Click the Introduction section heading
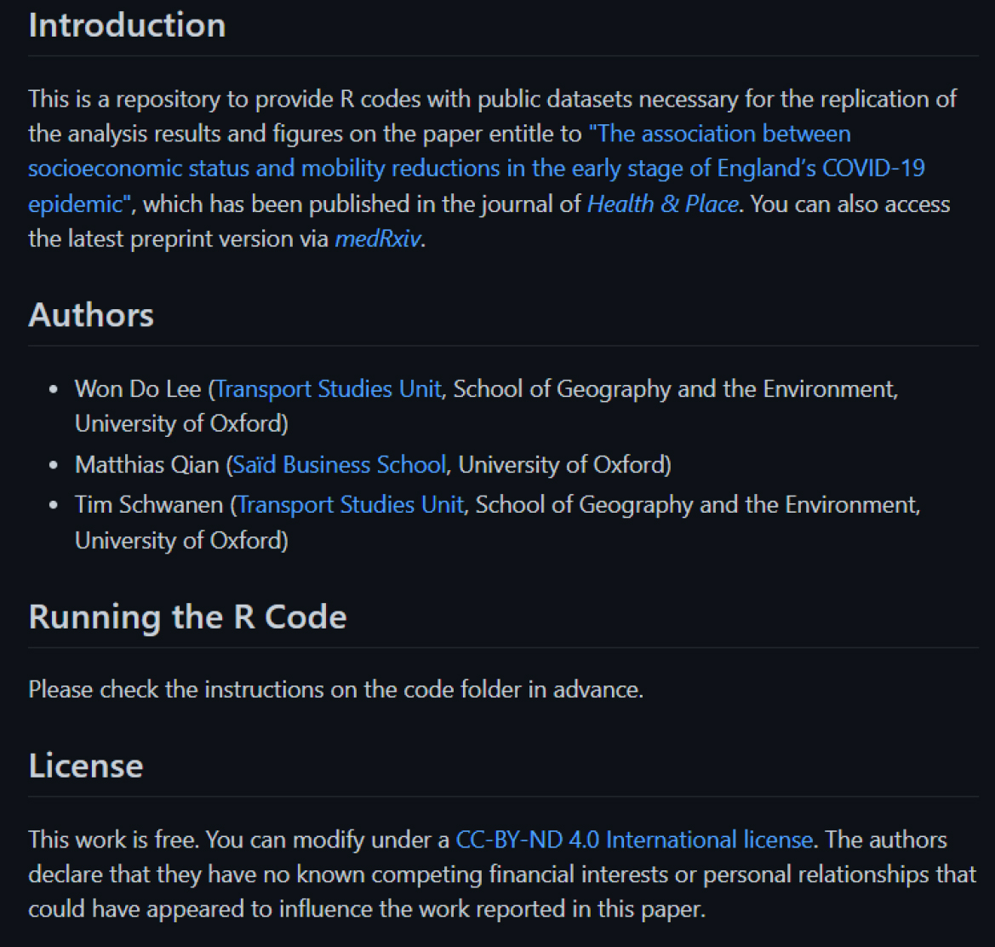Screen dimensions: 995x947 (x=127, y=25)
